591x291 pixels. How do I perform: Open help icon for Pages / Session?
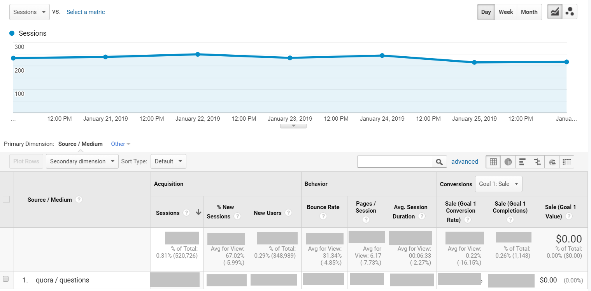[x=366, y=220]
